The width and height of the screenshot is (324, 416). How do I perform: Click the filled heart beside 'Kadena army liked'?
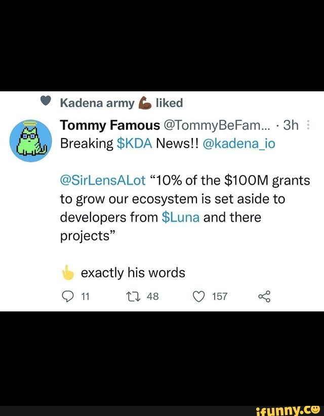coord(44,102)
